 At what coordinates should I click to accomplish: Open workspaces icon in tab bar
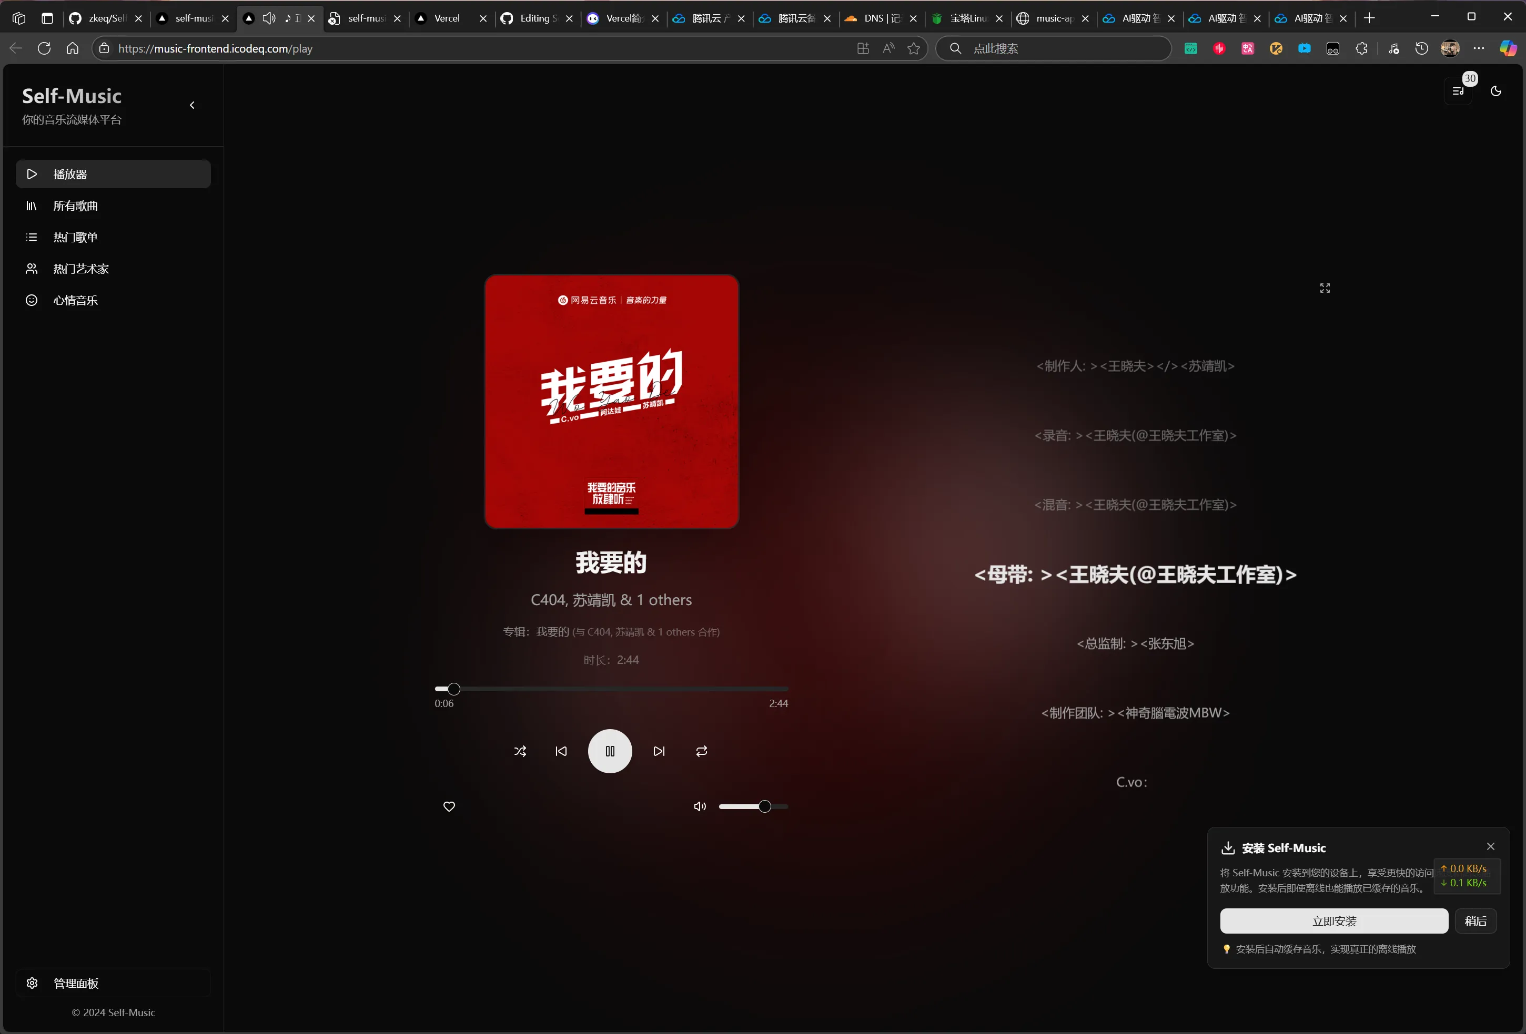point(18,18)
